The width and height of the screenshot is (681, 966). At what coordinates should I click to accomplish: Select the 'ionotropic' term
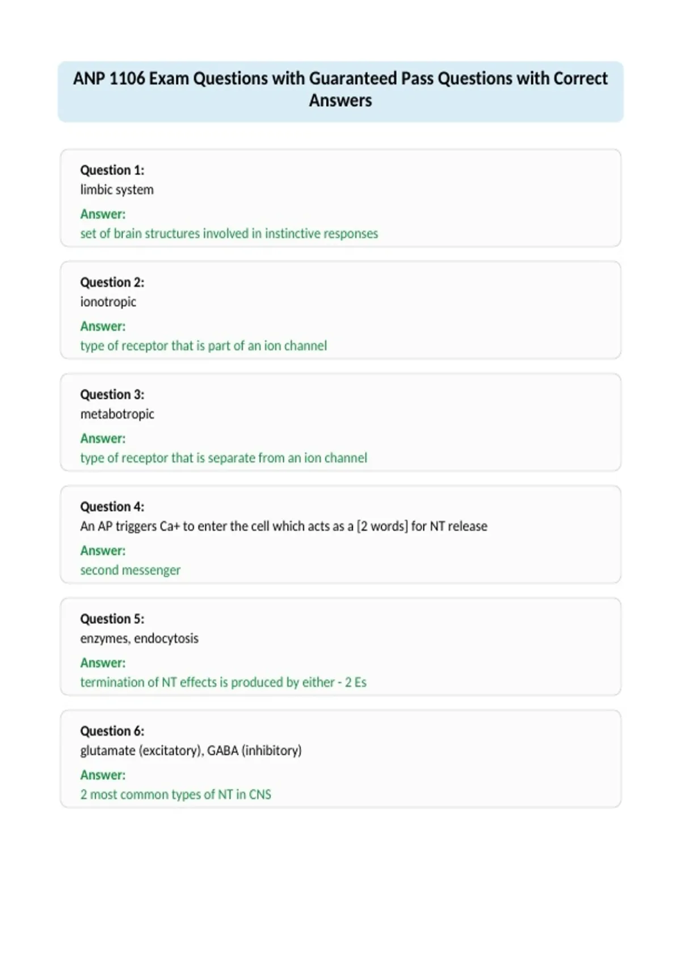click(x=108, y=302)
